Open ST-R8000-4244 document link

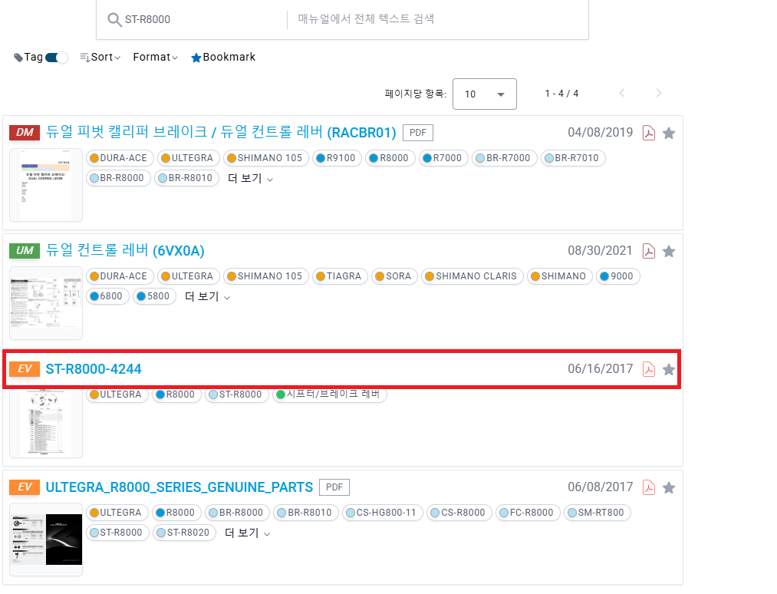point(93,369)
